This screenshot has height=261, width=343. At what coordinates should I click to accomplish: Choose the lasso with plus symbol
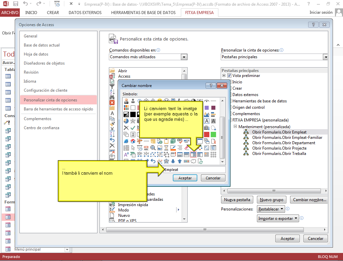[213, 128]
